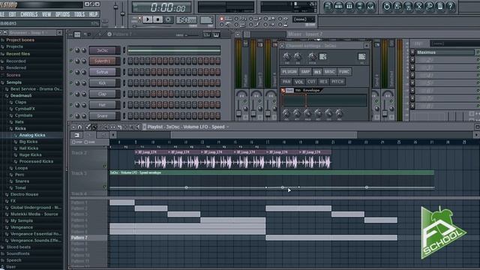480x270 pixels.
Task: Open the VIEW menu
Action: coord(46,14)
